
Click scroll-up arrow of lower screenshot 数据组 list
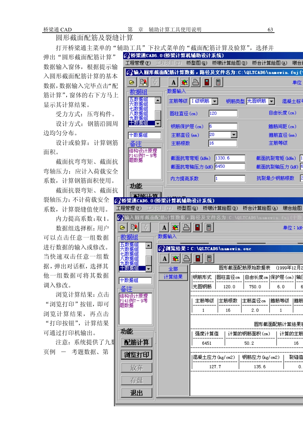tap(149, 245)
